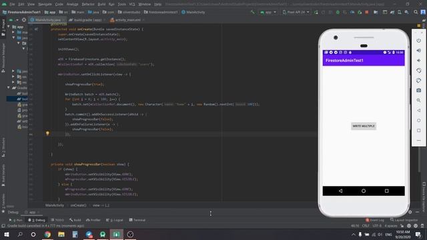Image resolution: width=427 pixels, height=240 pixels.
Task: Click emulator rotate left icon
Action: tap(418, 71)
